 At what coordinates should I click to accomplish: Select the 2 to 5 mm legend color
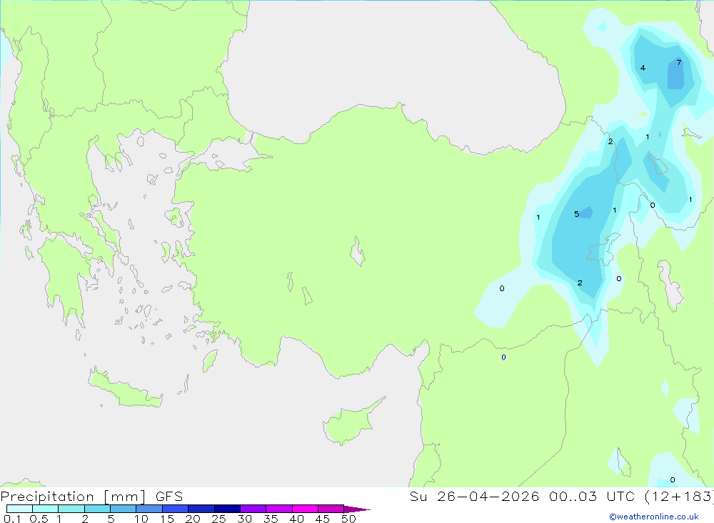tap(97, 509)
